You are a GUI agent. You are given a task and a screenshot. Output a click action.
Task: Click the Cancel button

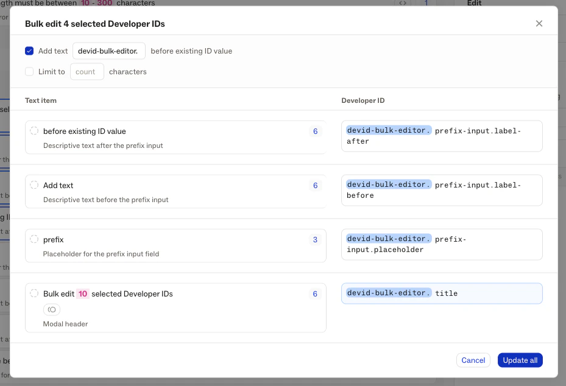[473, 360]
